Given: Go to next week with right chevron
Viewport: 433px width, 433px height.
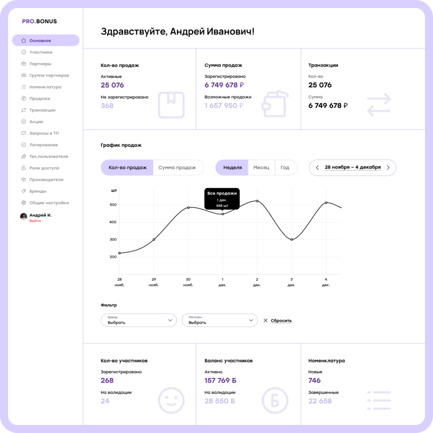Looking at the screenshot, I should point(388,167).
